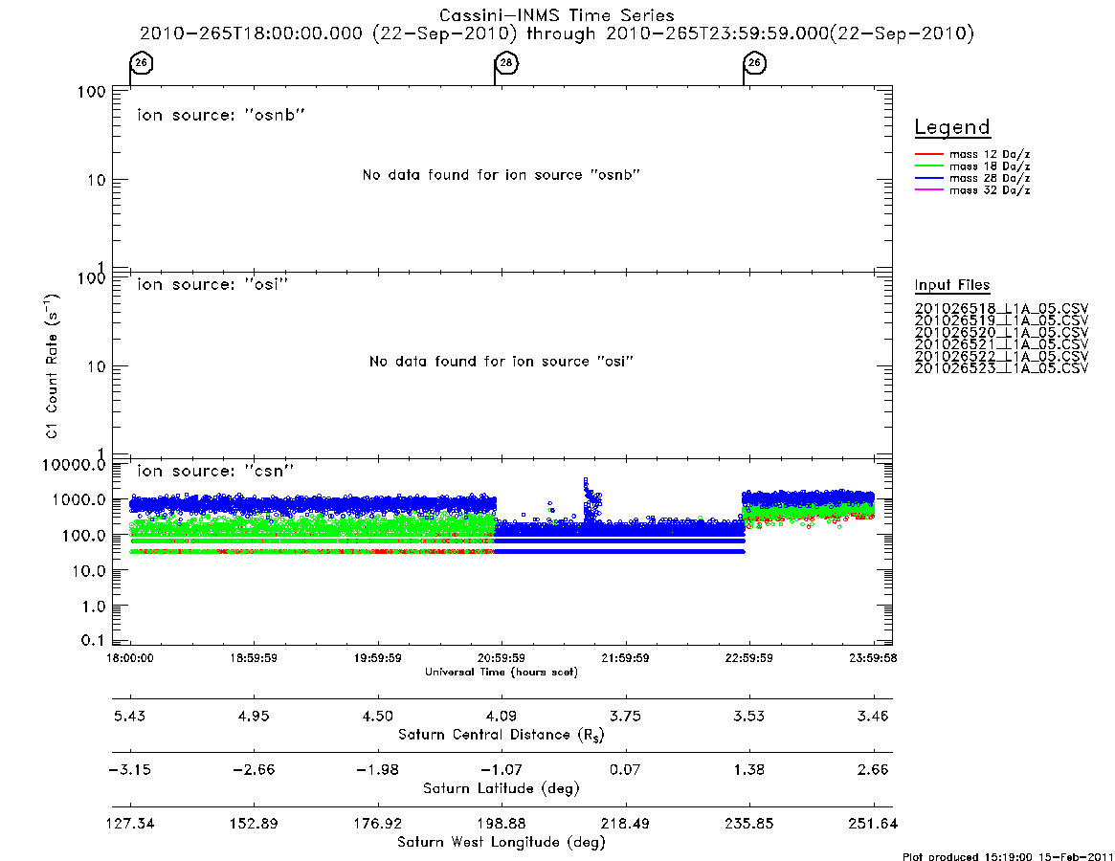Image resolution: width=1115 pixels, height=861 pixels.
Task: Click the 5.43 central distance value
Action: 130,716
